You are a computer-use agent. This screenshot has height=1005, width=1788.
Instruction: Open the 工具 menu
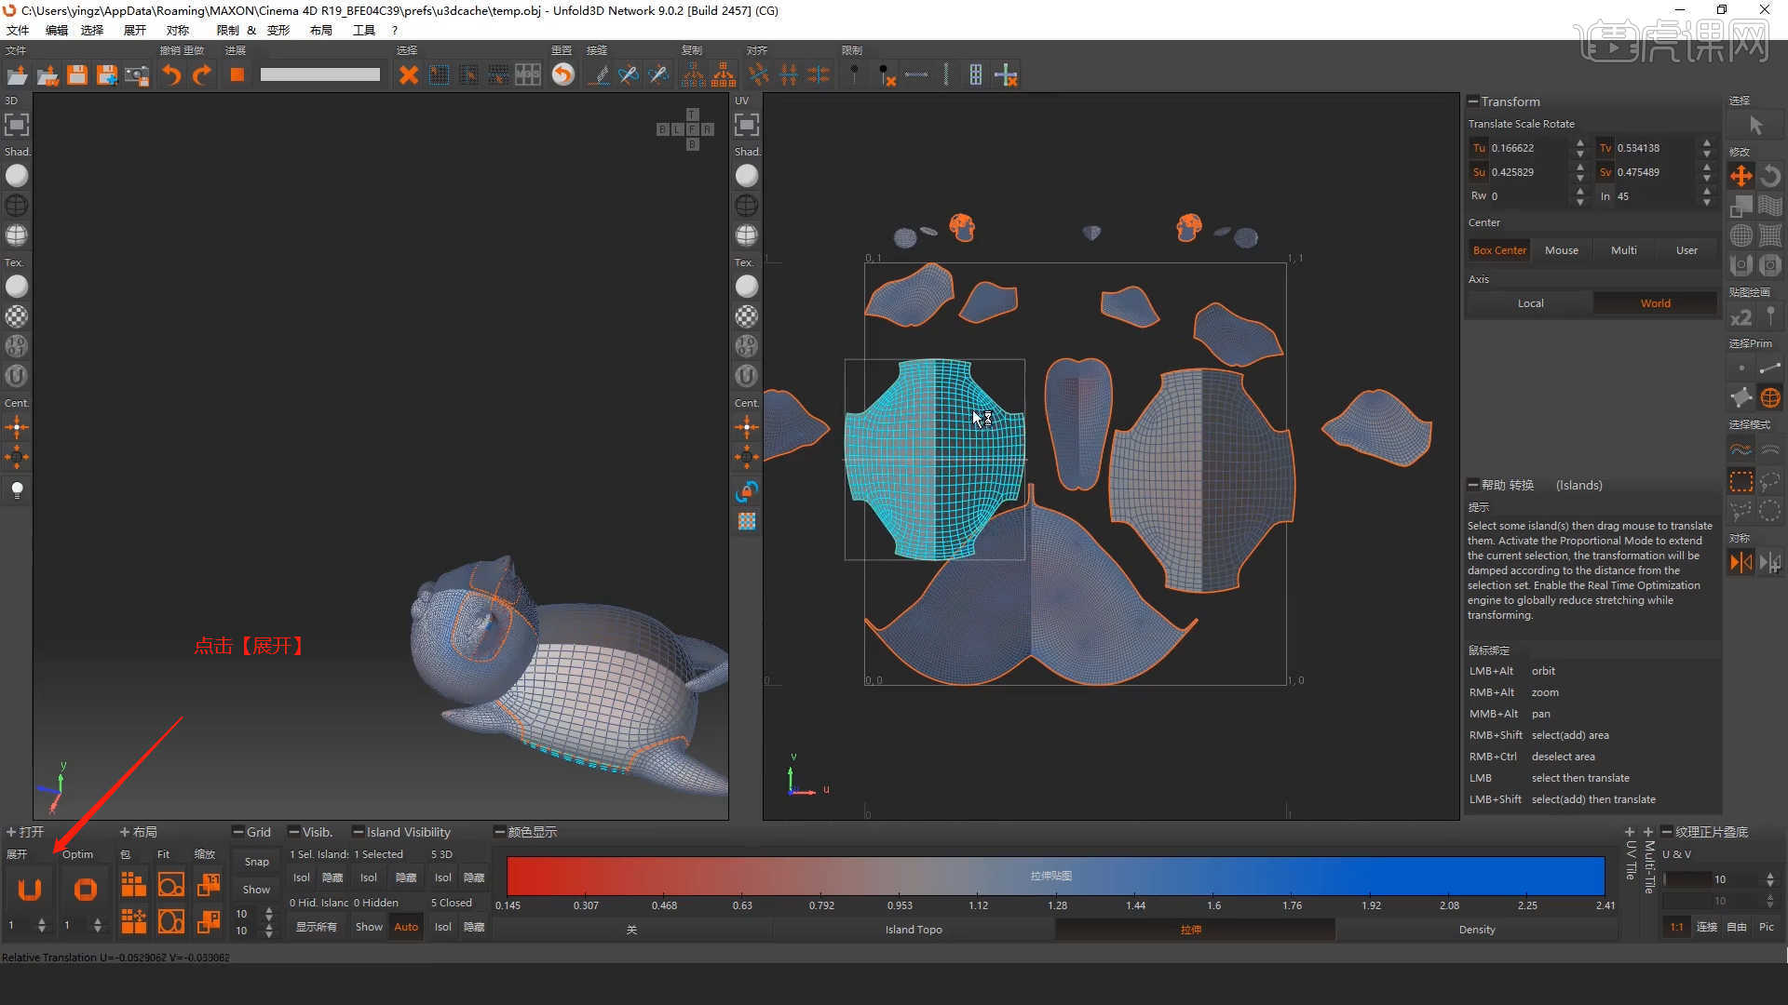pyautogui.click(x=363, y=30)
